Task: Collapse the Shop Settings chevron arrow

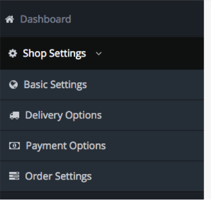Action: point(99,54)
